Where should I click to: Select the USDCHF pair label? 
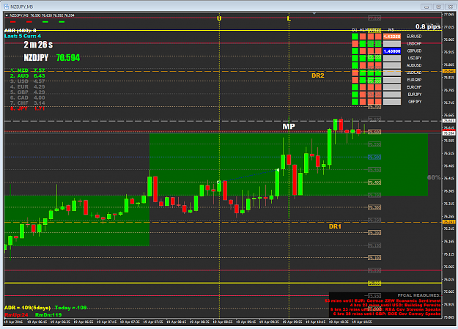pos(414,44)
